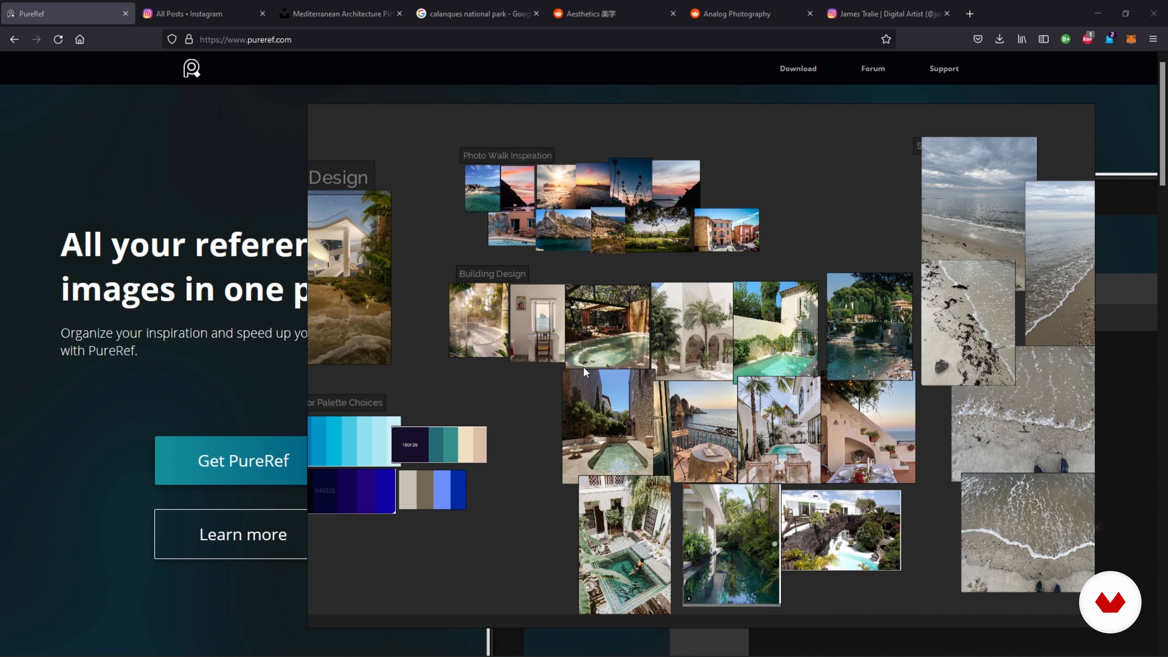Click the Learn more button
1168x657 pixels.
click(231, 534)
